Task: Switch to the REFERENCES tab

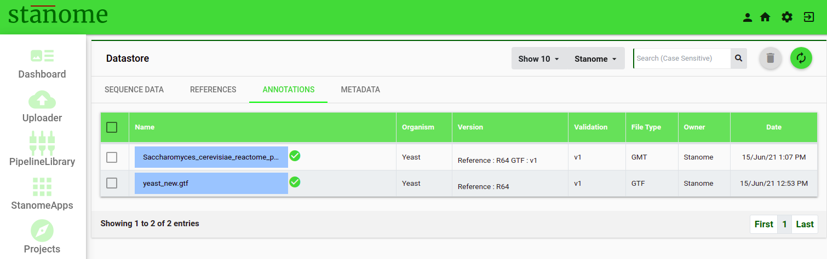Action: point(213,90)
